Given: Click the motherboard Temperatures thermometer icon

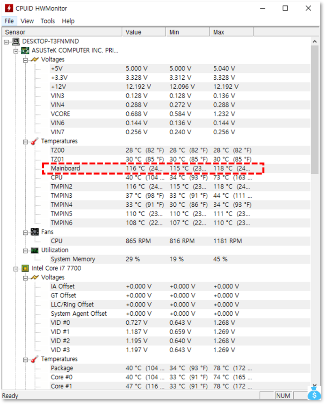Looking at the screenshot, I should coord(35,141).
